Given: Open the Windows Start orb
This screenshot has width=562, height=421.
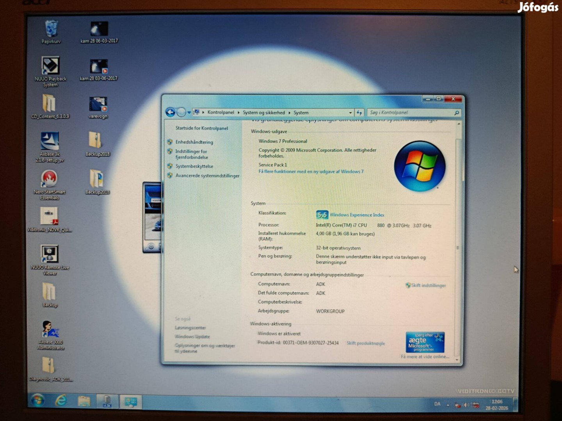Looking at the screenshot, I should coord(38,400).
